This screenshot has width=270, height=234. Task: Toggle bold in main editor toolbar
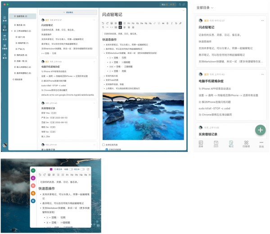[x=167, y=23]
